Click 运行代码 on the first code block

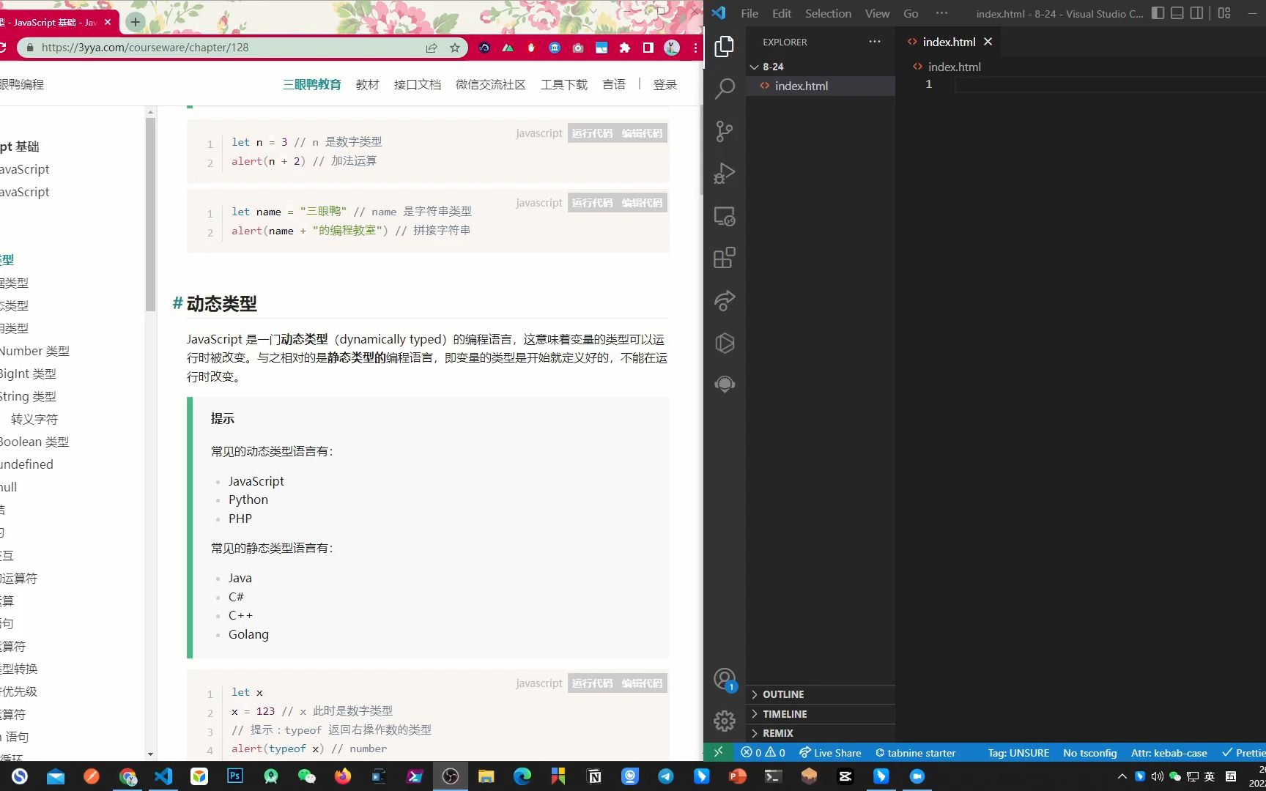pos(592,133)
